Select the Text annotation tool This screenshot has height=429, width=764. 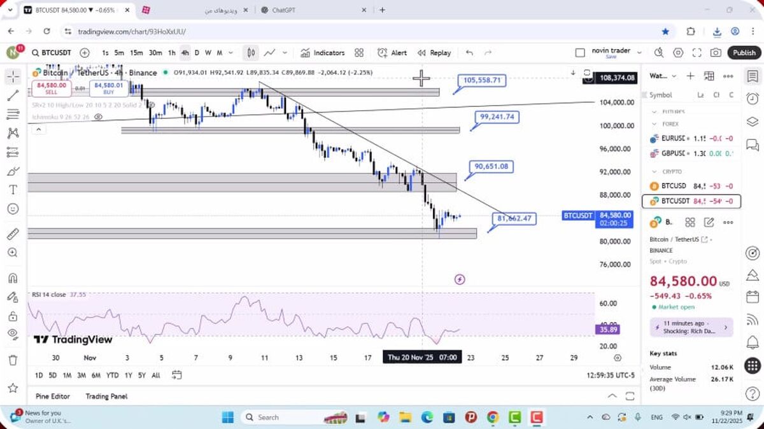tap(13, 190)
